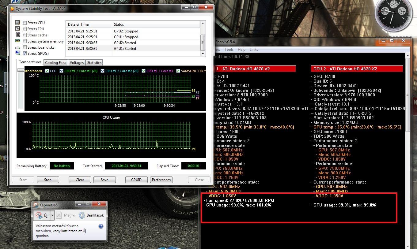Viewport: 417px width, 249px height.
Task: Uncheck the Stress GPU(s) checkbox
Action: click(x=25, y=53)
